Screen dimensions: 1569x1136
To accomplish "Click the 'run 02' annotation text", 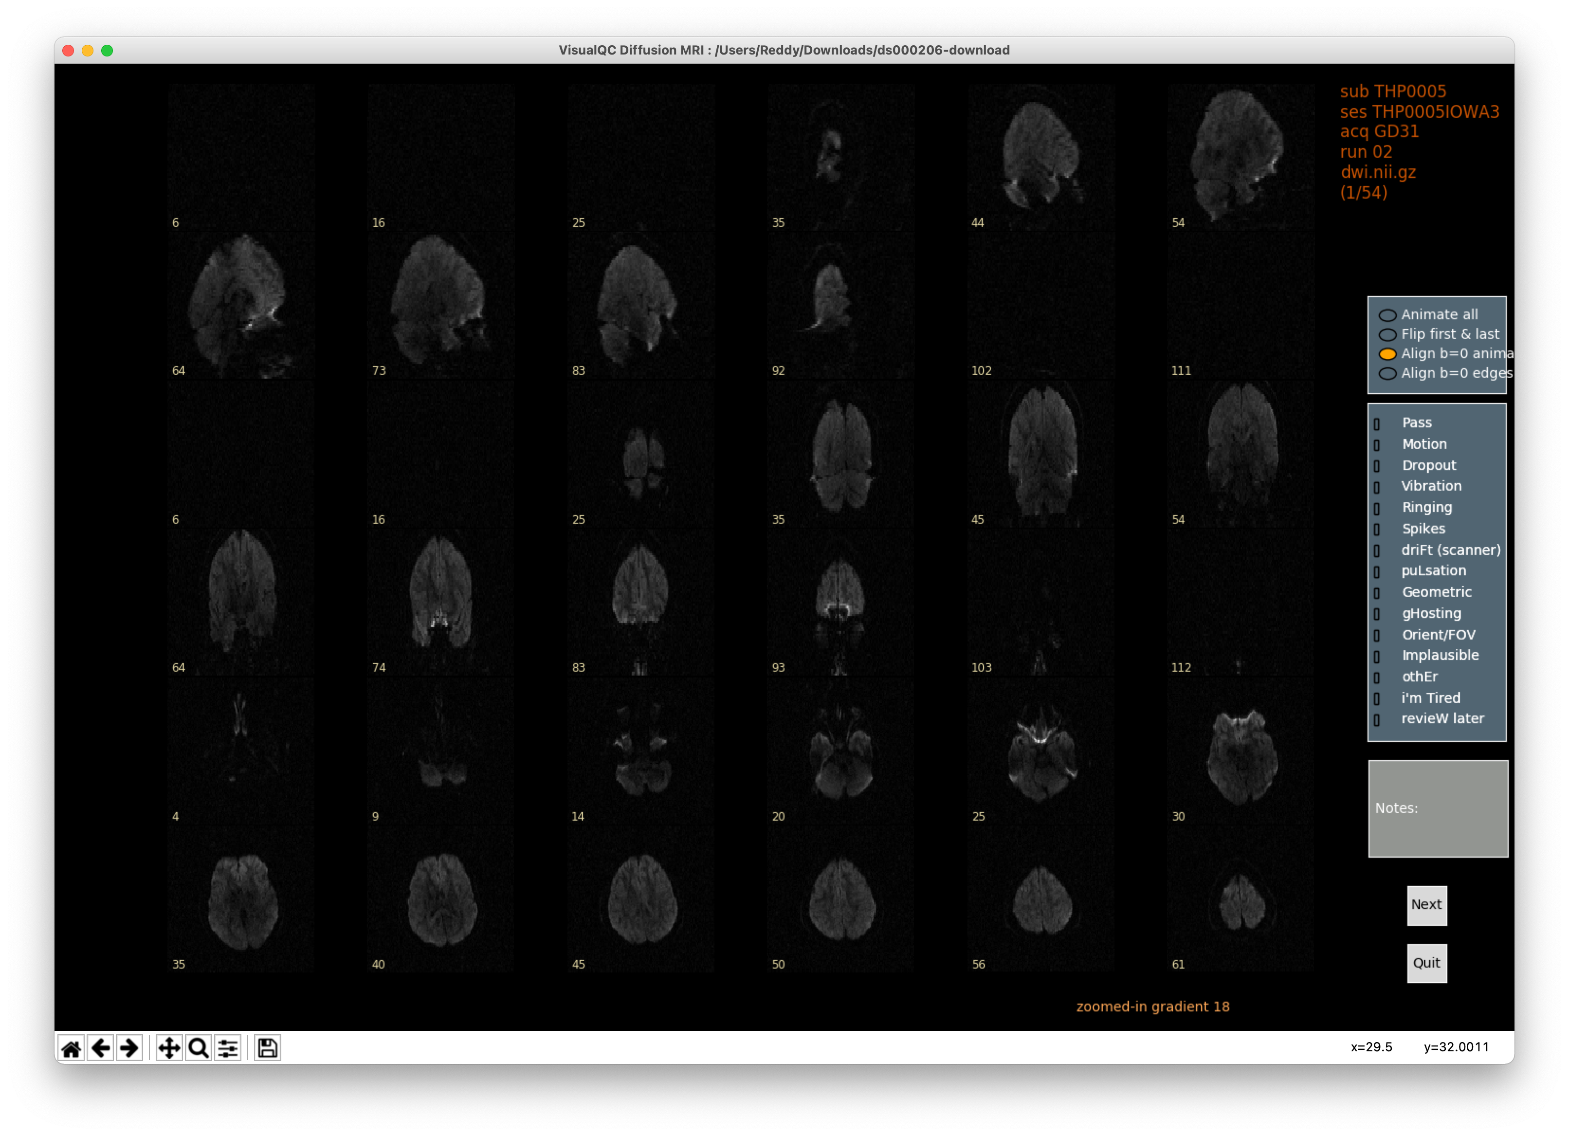I will coord(1366,151).
